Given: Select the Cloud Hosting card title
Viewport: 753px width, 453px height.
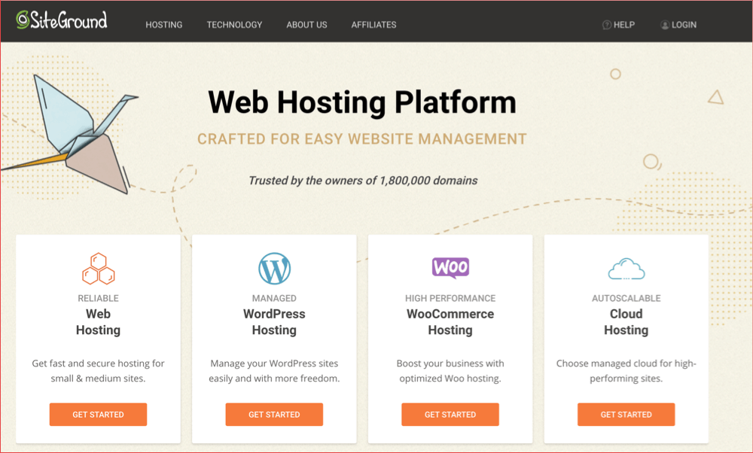Looking at the screenshot, I should [x=626, y=322].
